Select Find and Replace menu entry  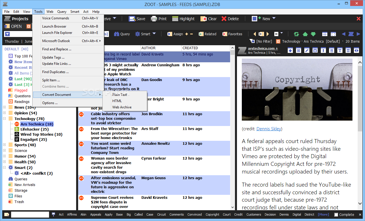(x=68, y=49)
